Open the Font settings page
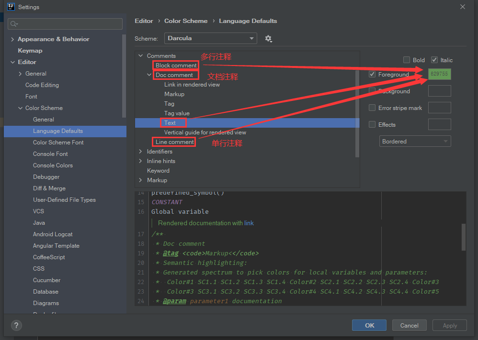478x340 pixels. (x=31, y=97)
